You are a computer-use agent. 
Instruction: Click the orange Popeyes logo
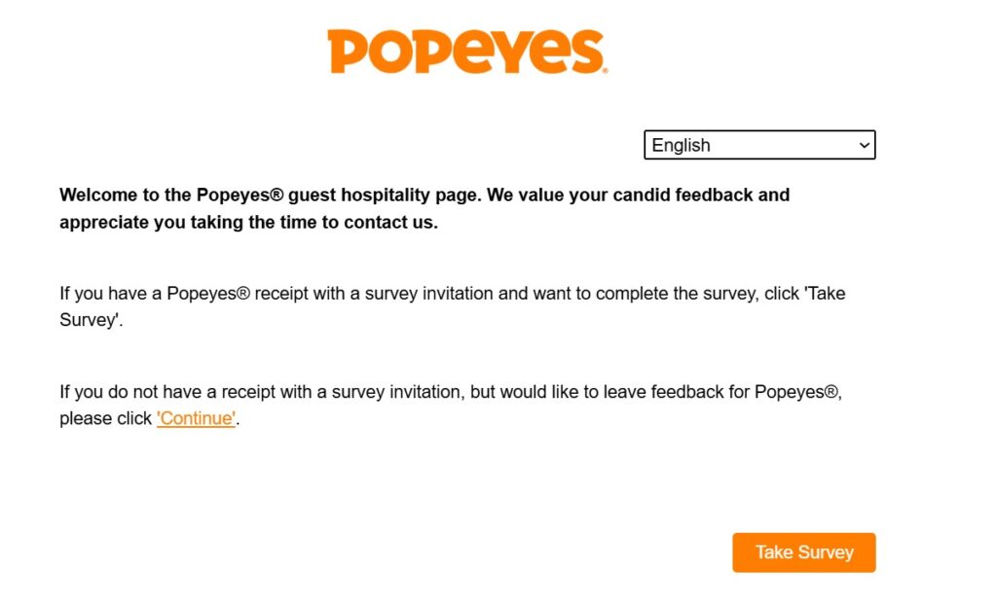click(x=465, y=52)
